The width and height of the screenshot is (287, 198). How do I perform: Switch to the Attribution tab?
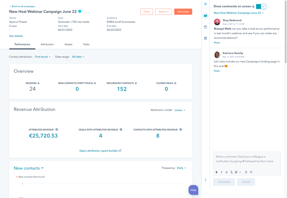point(47,45)
